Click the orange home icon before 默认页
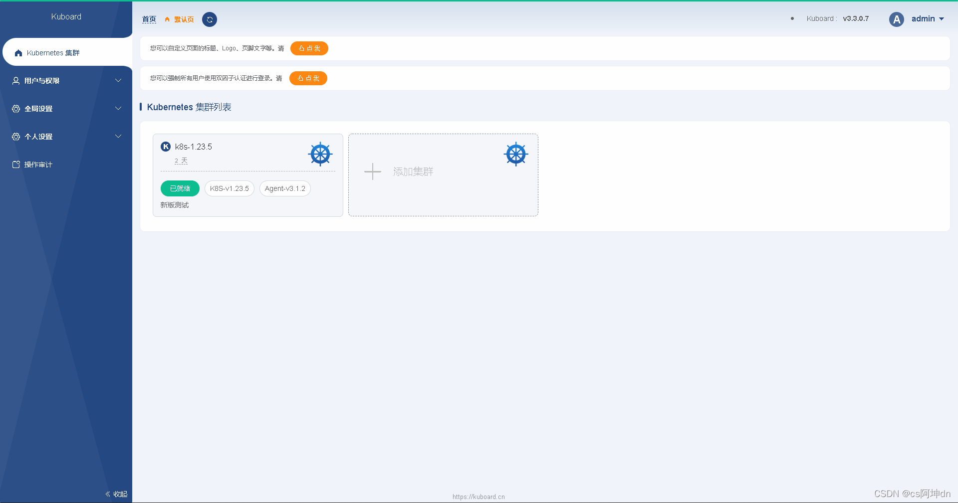958x503 pixels. click(167, 19)
